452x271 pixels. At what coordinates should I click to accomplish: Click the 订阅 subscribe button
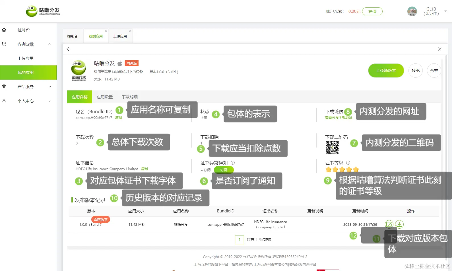(224, 170)
